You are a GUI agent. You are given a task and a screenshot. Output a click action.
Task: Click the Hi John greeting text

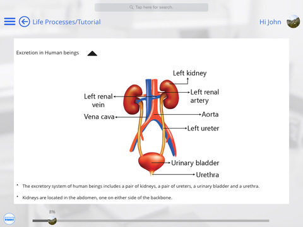point(270,22)
